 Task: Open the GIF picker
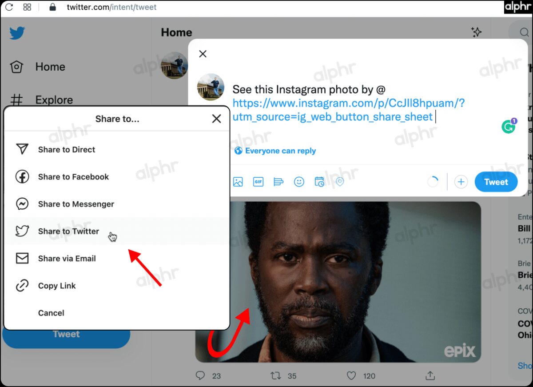coord(258,181)
